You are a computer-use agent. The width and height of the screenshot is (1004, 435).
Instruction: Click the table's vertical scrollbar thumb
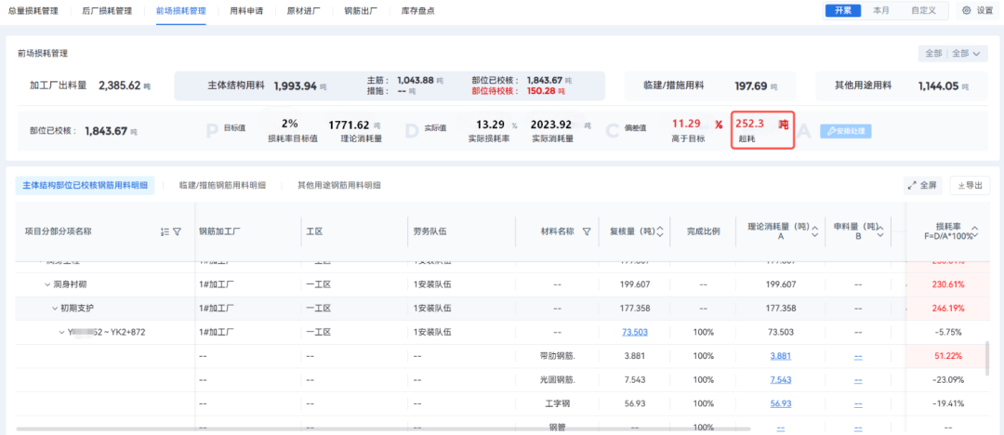point(989,358)
